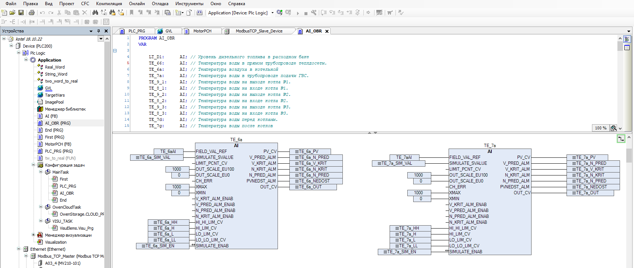This screenshot has width=634, height=268.
Task: Select Modbus_TCP_Master in device tree
Action: coord(71,256)
